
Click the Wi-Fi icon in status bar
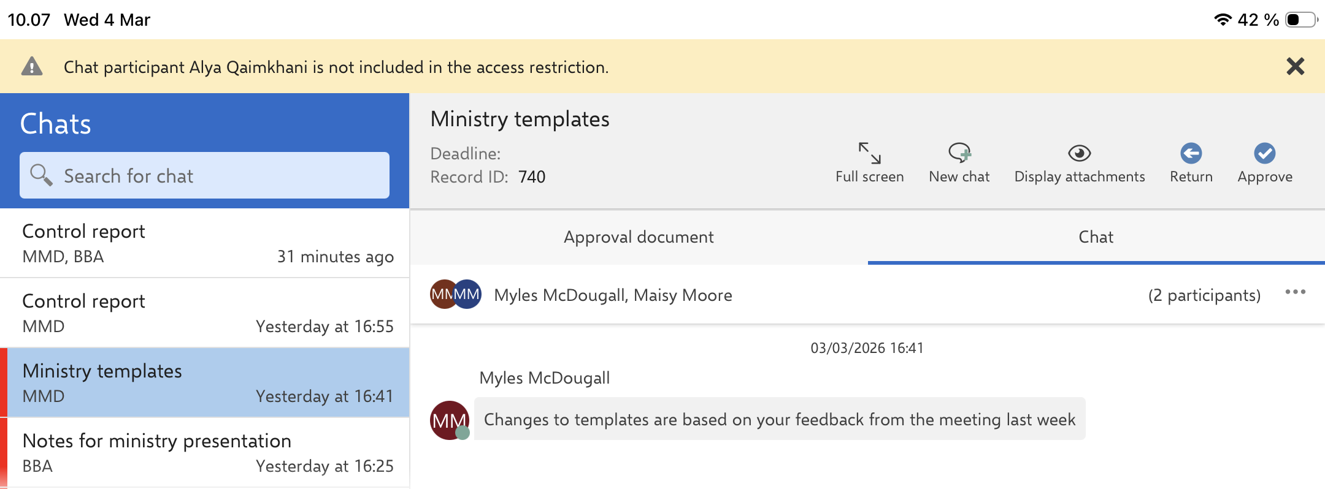(1223, 20)
